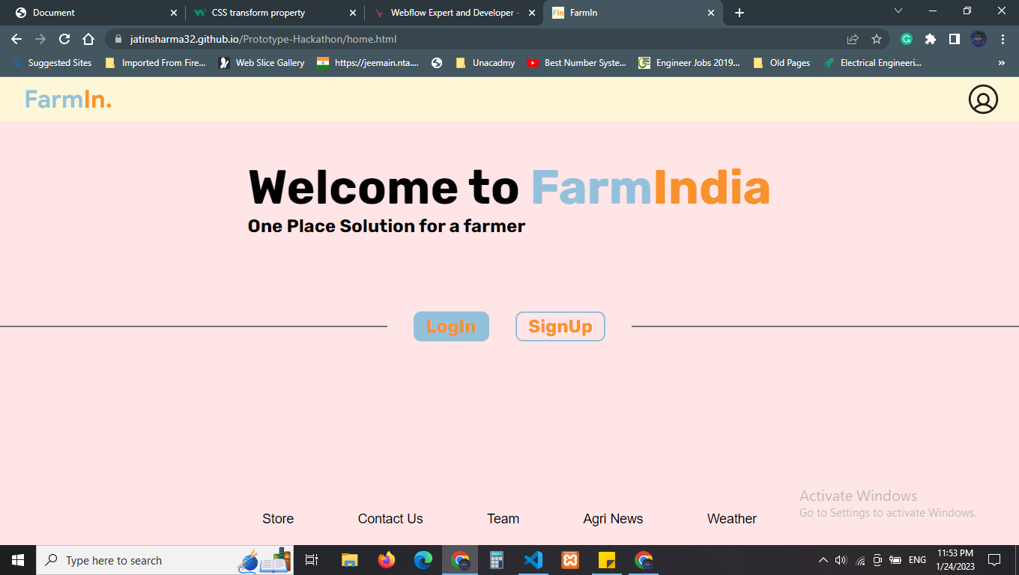Image resolution: width=1019 pixels, height=575 pixels.
Task: Open the Grammarly extension icon
Action: pyautogui.click(x=907, y=39)
